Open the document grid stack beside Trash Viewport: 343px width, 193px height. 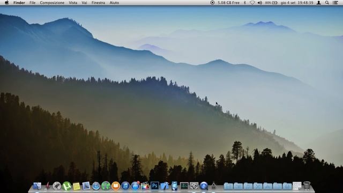(x=297, y=186)
